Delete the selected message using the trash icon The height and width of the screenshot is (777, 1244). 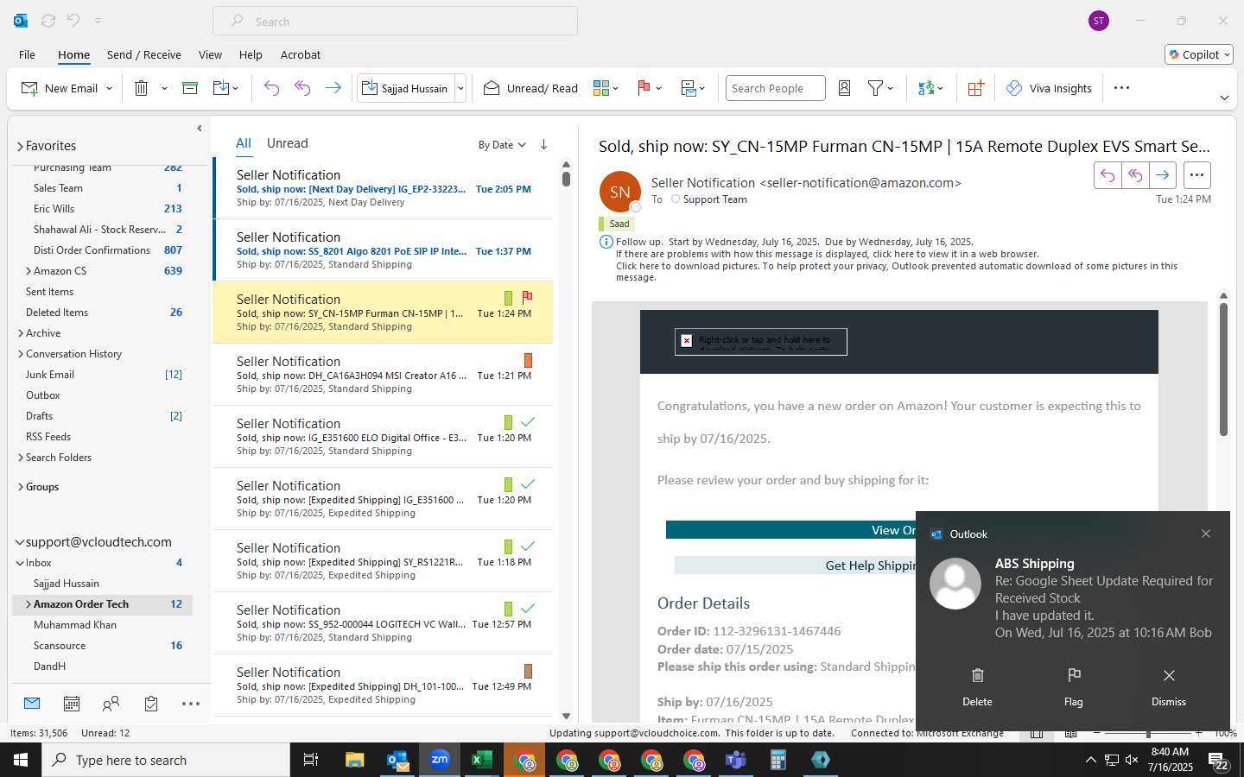pos(141,88)
